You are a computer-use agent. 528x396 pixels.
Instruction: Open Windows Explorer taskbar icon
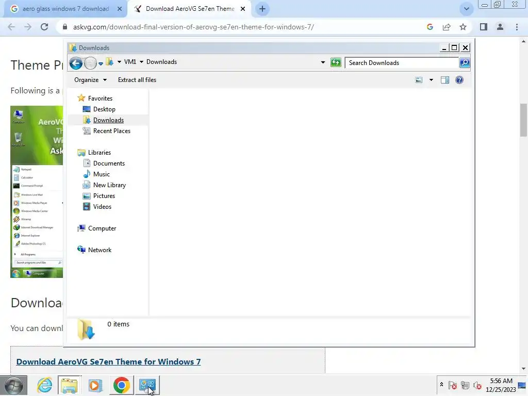click(x=69, y=386)
